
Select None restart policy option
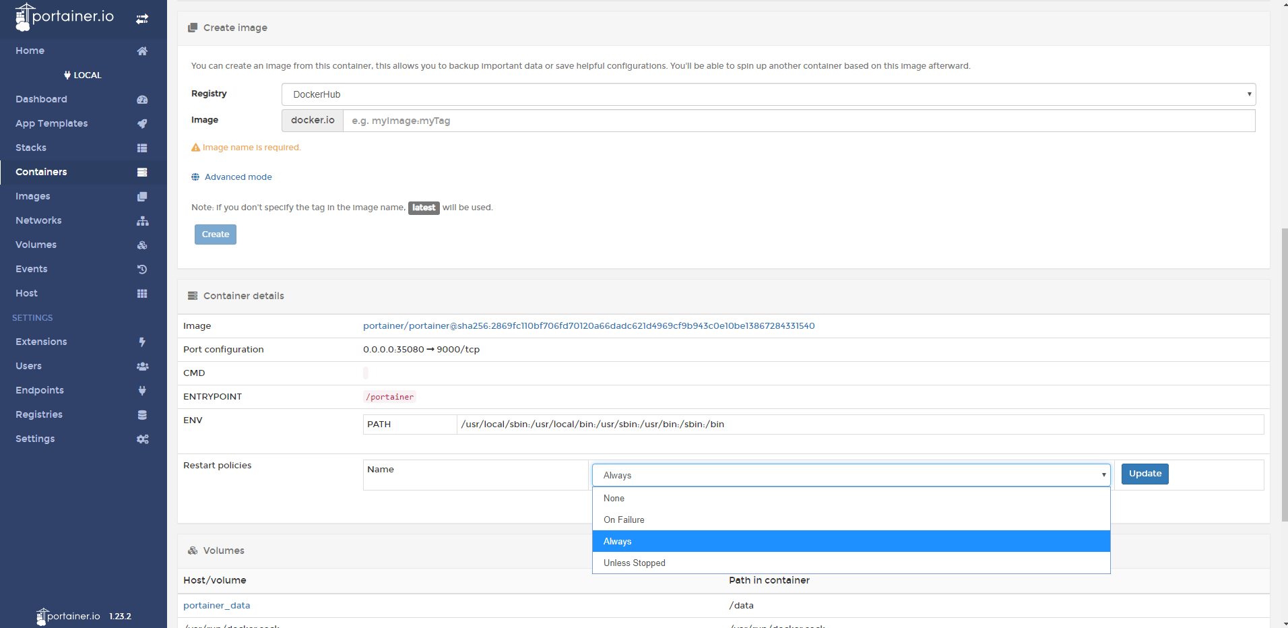[x=851, y=499]
